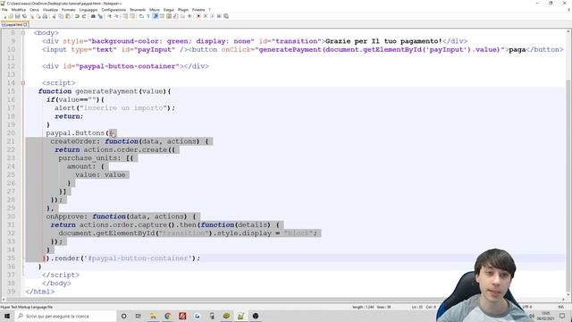Screen dimensions: 572x322
Task: Click the Windows taskbar search box
Action: point(65,316)
